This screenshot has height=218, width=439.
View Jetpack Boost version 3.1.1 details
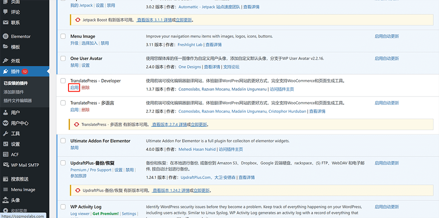tap(154, 20)
